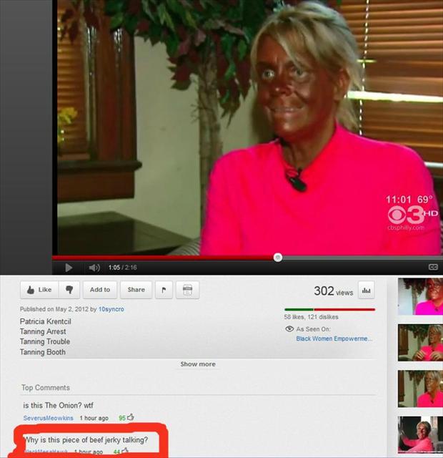Toggle closed captions with CC icon

[x=433, y=267]
